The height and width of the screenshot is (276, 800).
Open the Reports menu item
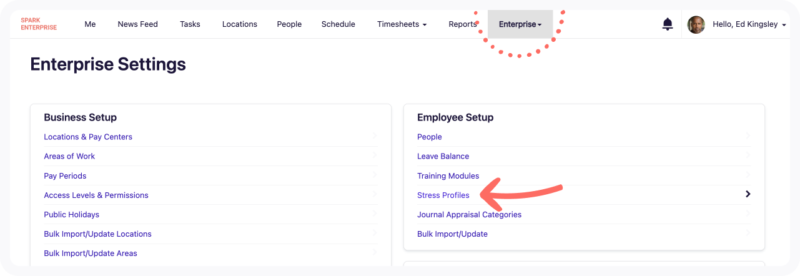[463, 24]
